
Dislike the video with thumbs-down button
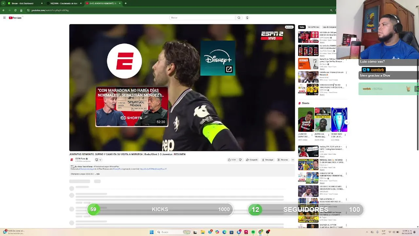tap(240, 160)
